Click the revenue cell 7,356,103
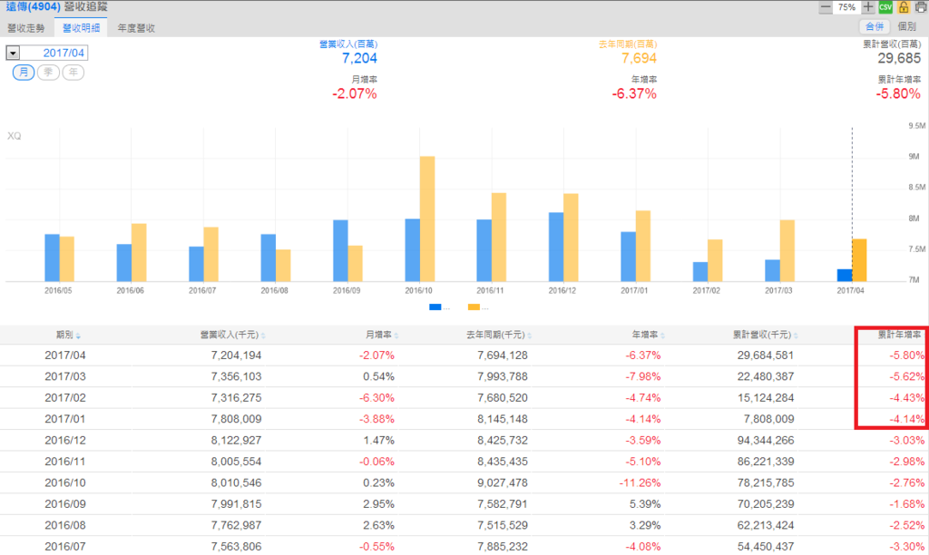This screenshot has width=929, height=555. click(x=237, y=376)
